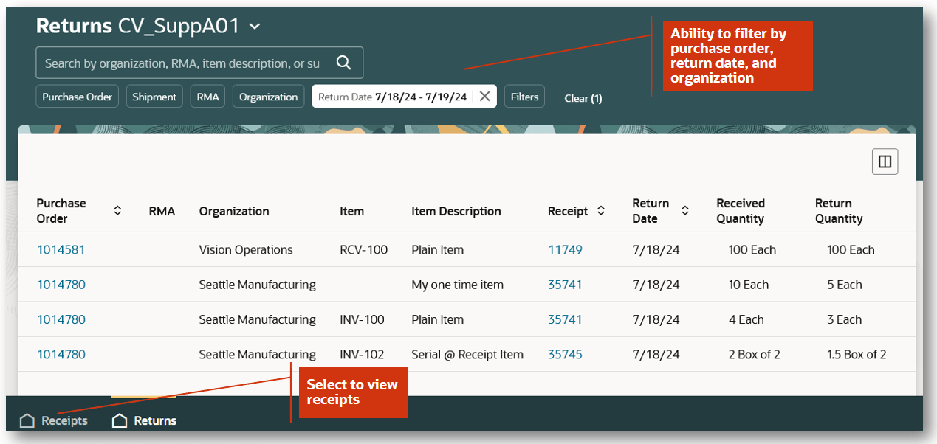Select the RCV-100 item cell

pos(363,250)
